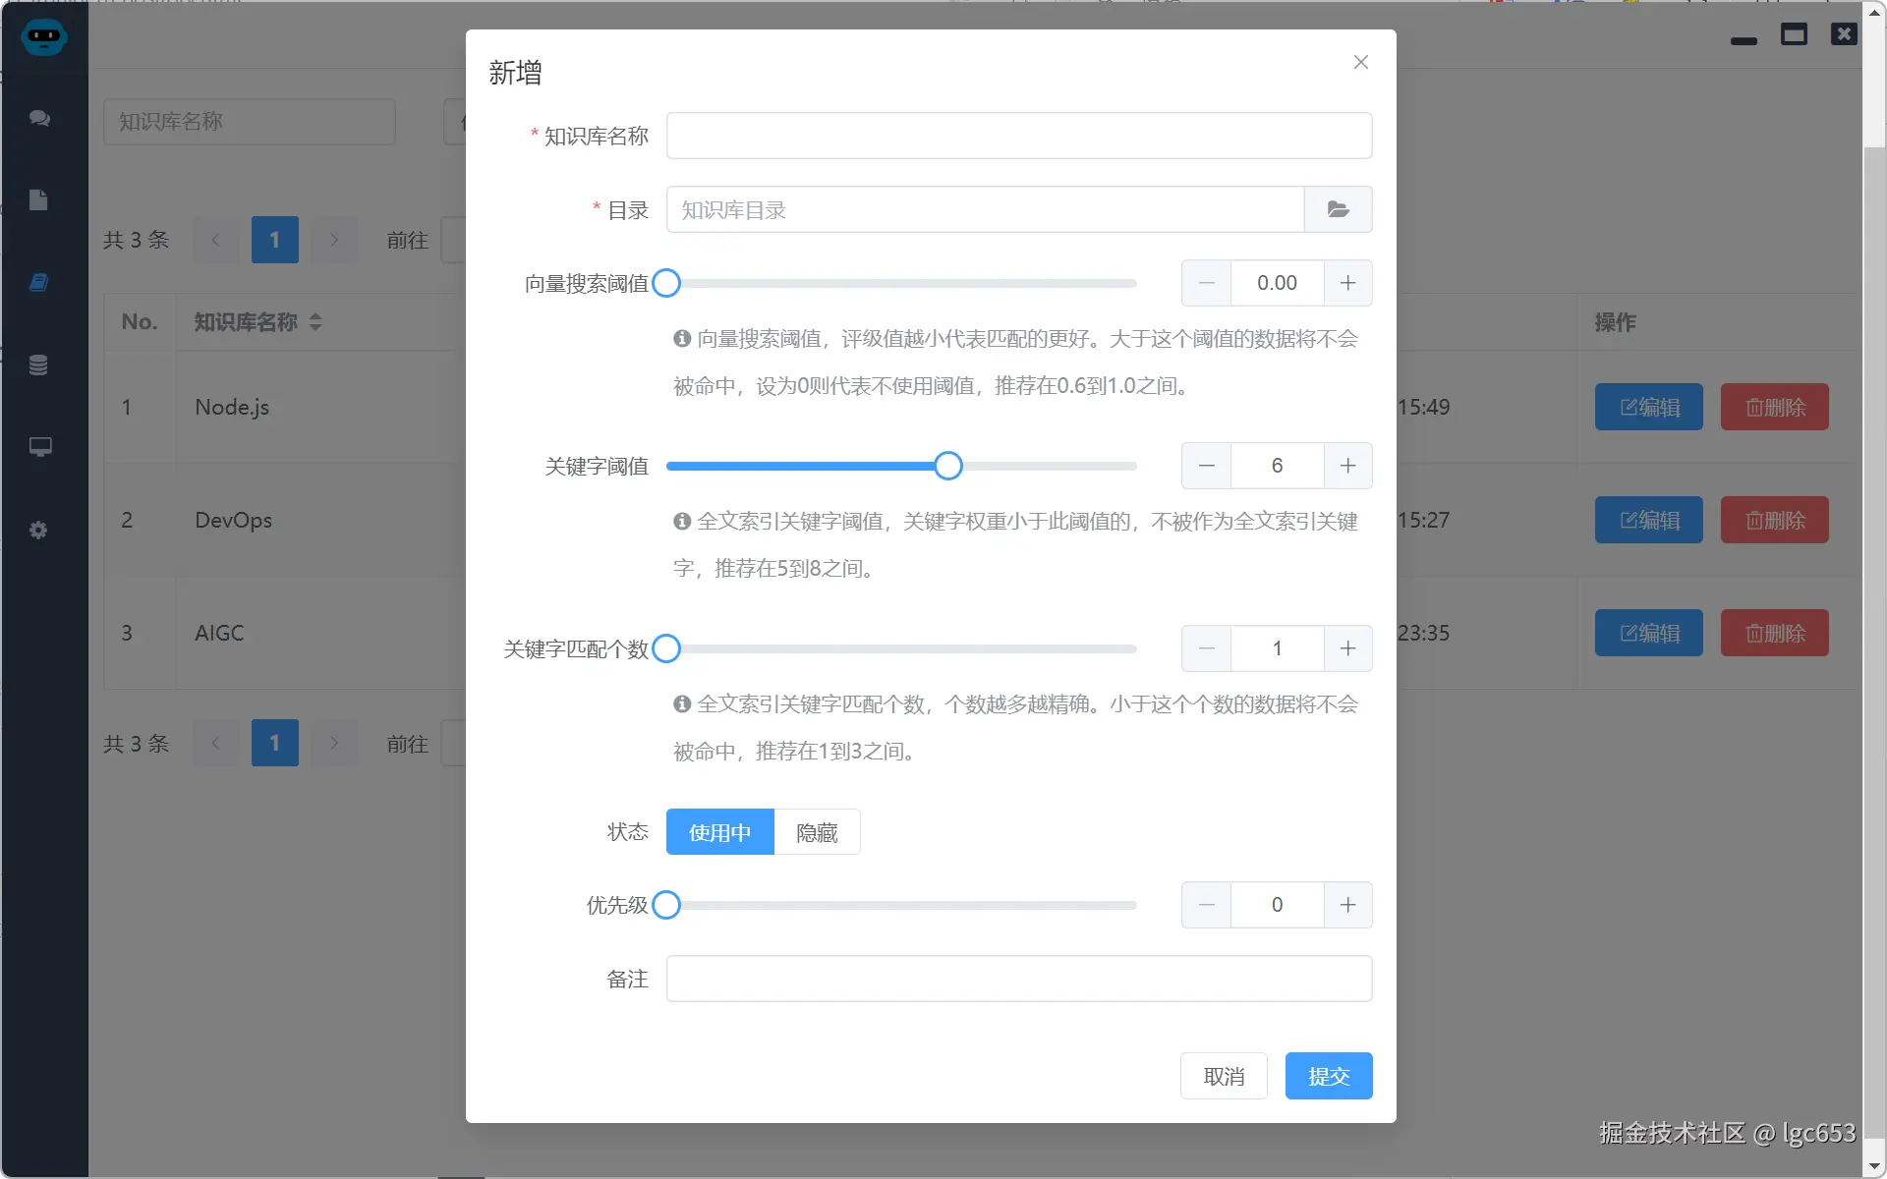Delete the AIGC knowledge base entry
The height and width of the screenshot is (1179, 1887).
1774,633
